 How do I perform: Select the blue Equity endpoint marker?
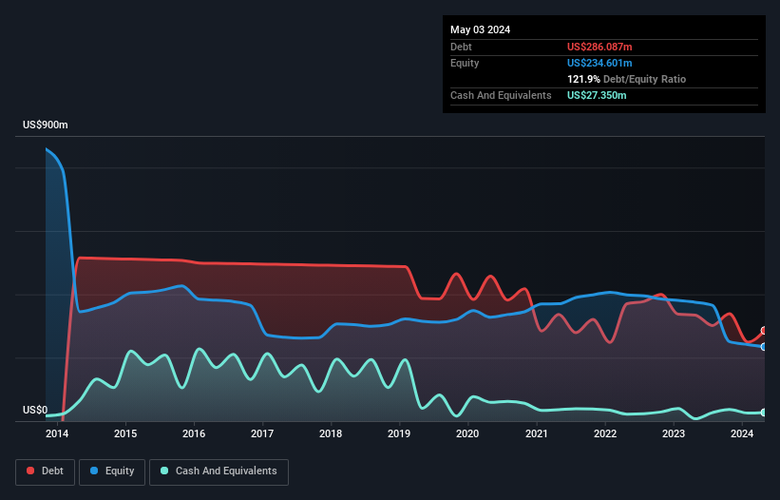click(x=764, y=347)
